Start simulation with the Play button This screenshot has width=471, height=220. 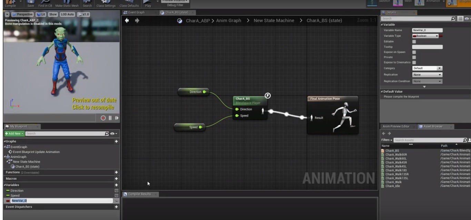click(x=148, y=3)
